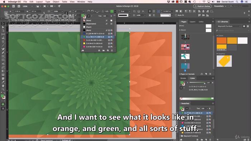
Task: Select page 2 thumbnail in Pages panel
Action: click(185, 47)
